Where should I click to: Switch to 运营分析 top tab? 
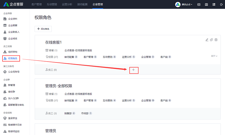[x=67, y=4]
